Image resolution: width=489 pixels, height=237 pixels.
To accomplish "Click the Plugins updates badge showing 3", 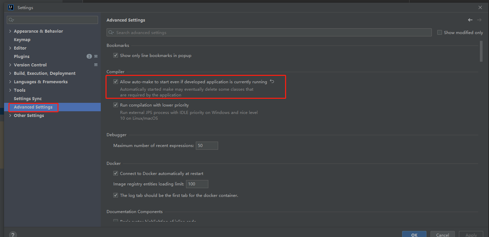I will (x=89, y=56).
